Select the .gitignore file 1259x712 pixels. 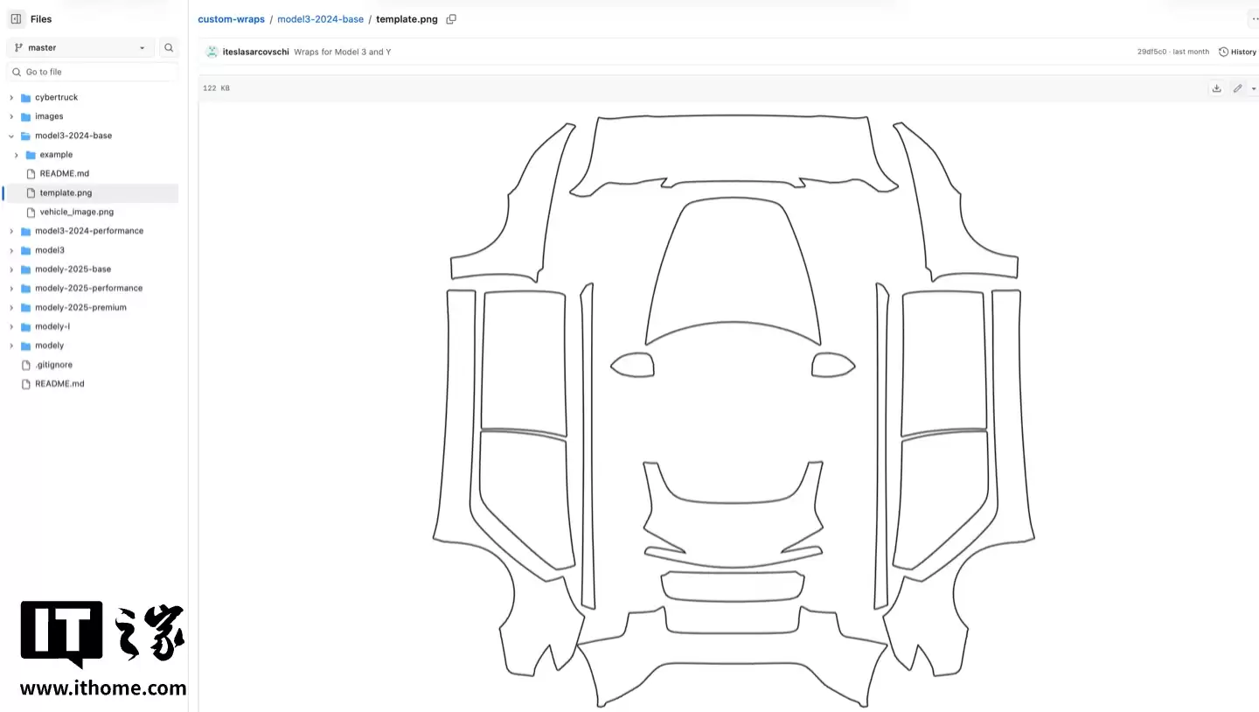click(53, 364)
